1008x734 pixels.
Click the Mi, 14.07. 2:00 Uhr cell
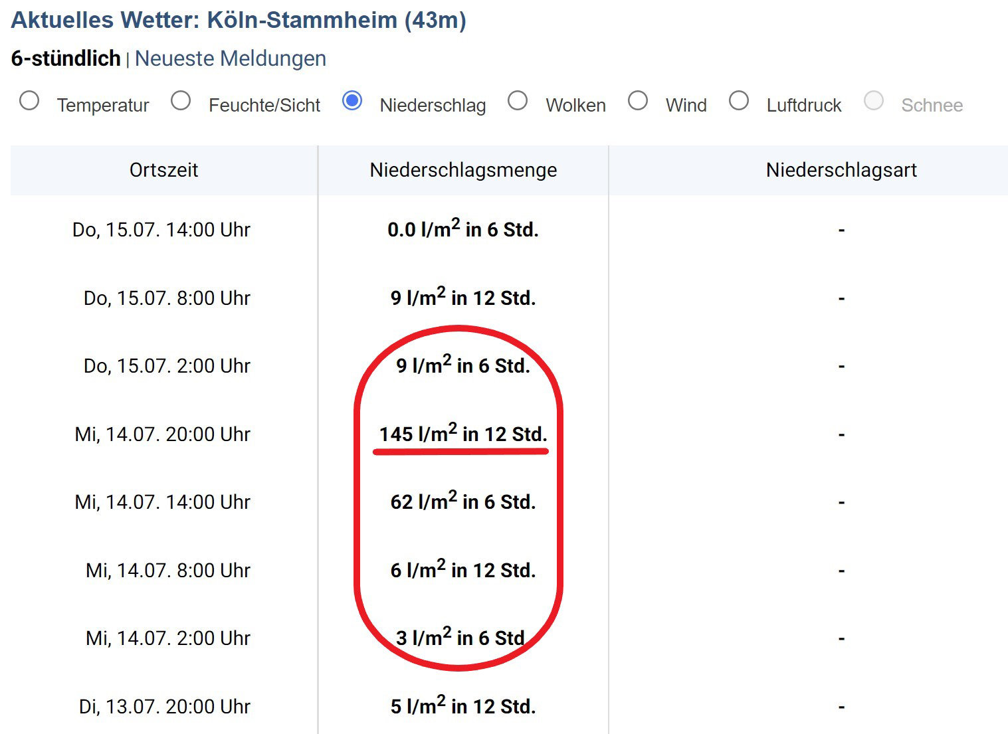168,638
